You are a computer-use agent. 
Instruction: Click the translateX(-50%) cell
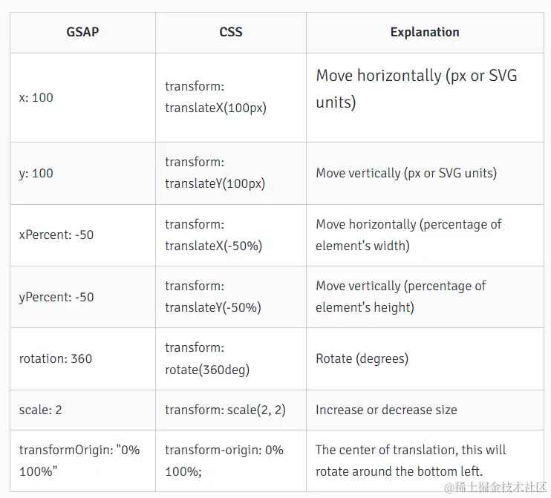click(x=231, y=235)
